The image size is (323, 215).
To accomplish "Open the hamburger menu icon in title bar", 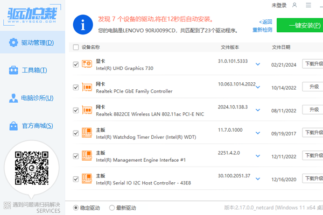I will tap(307, 5).
